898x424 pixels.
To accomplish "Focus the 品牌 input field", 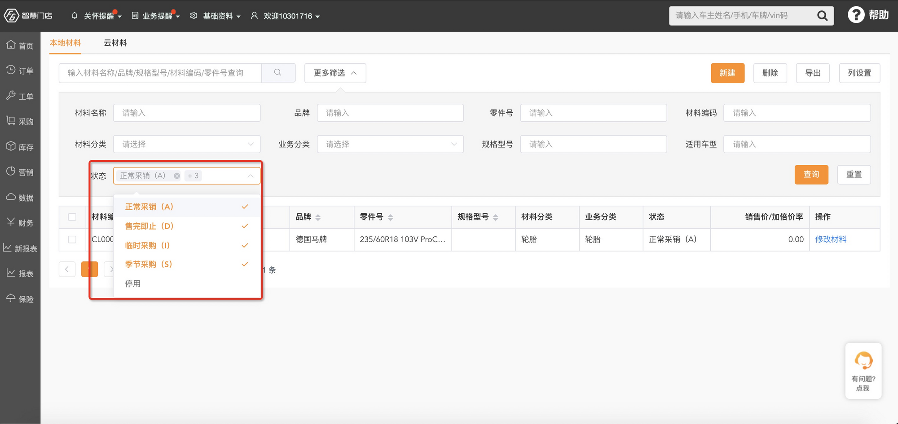I will pyautogui.click(x=390, y=113).
